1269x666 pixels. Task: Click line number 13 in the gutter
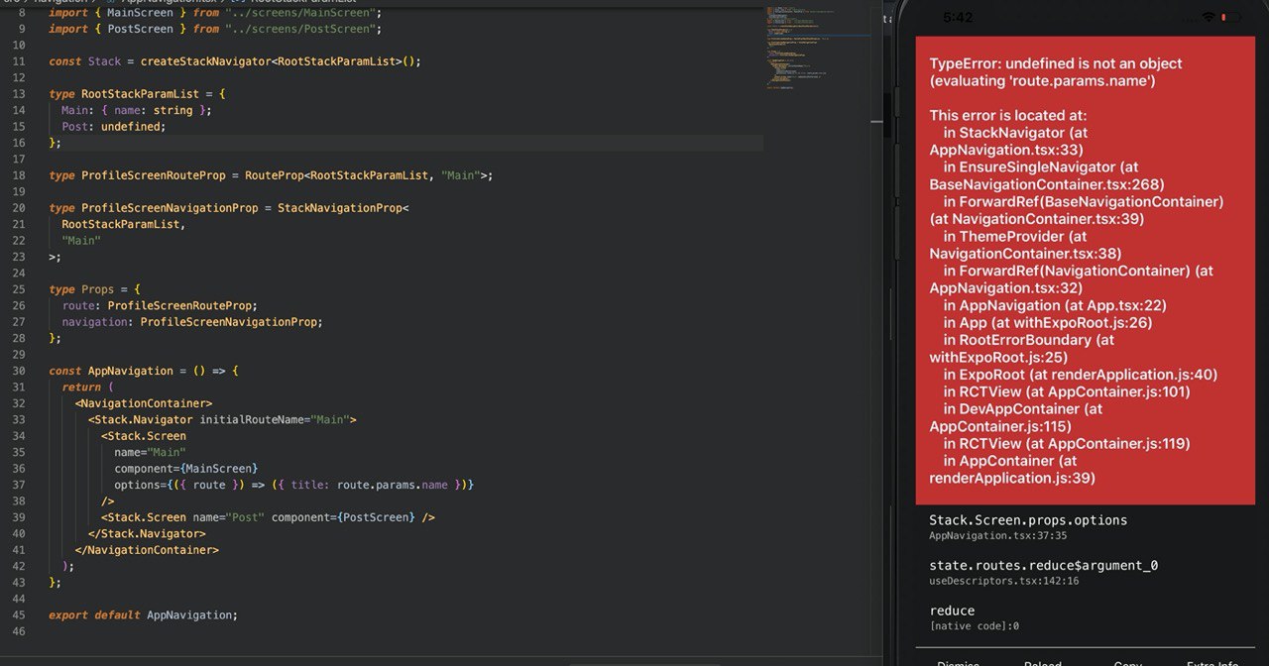(x=19, y=94)
